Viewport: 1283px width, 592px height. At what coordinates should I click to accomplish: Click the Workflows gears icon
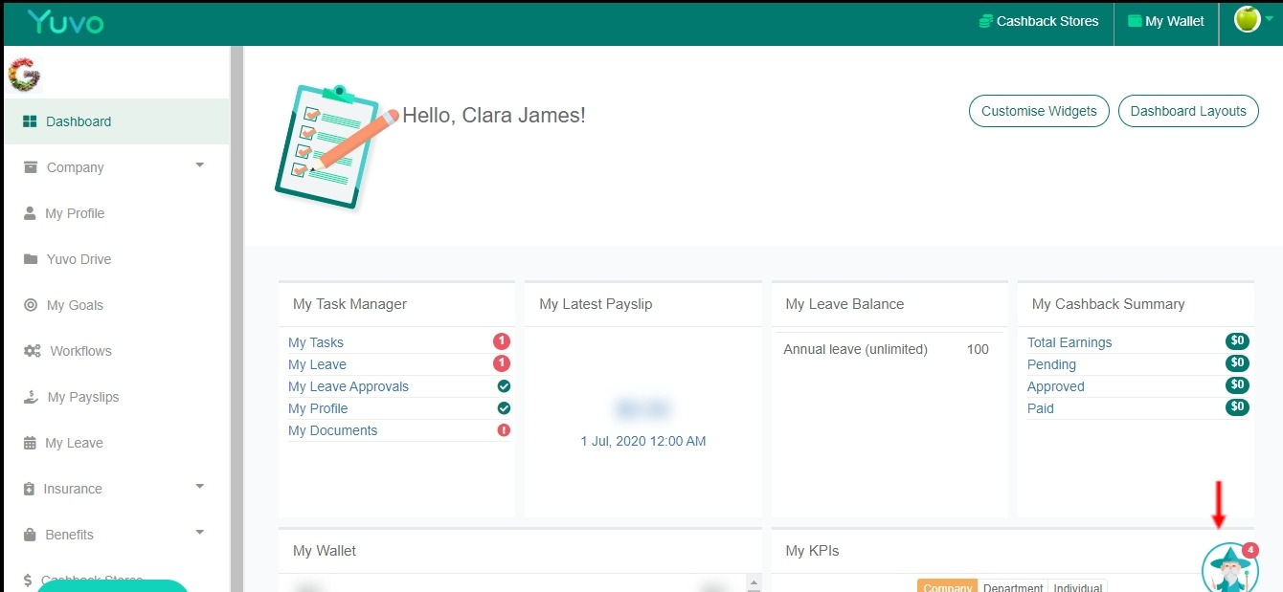click(x=32, y=351)
